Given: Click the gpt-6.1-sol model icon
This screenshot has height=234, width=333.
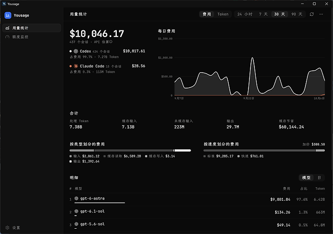Looking at the screenshot, I should coord(76,211).
